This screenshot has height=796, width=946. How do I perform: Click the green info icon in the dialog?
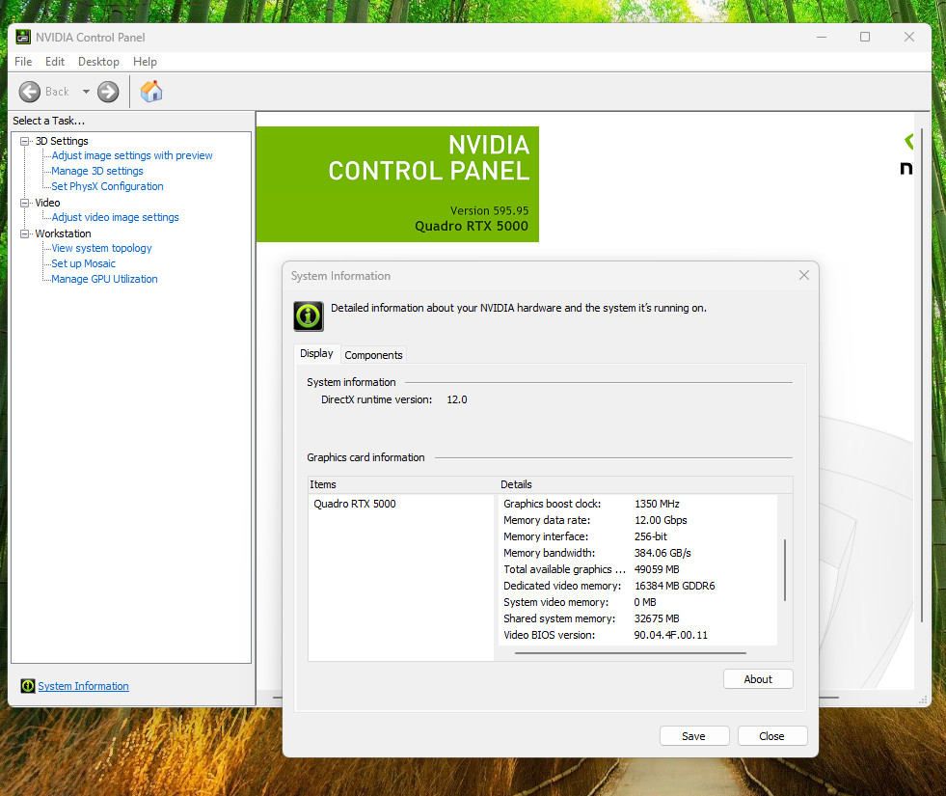309,316
